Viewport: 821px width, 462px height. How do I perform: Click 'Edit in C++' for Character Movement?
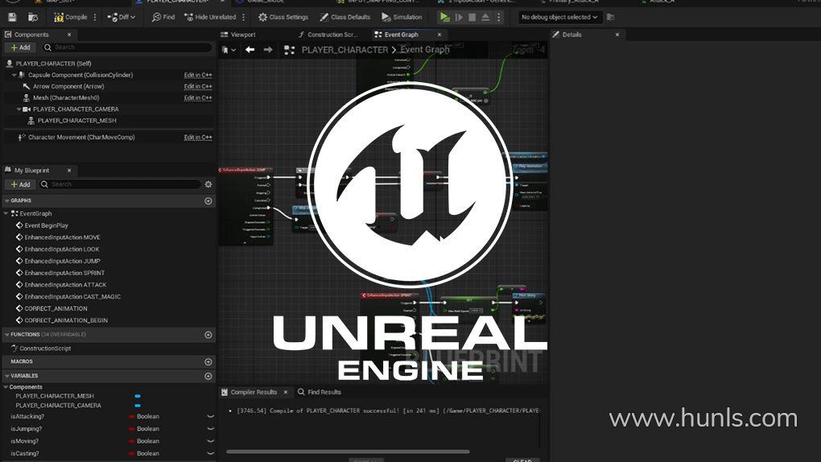[x=198, y=138]
